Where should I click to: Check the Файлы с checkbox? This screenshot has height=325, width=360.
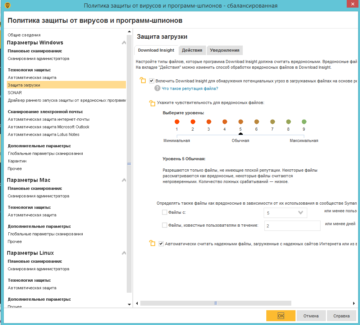tap(164, 212)
